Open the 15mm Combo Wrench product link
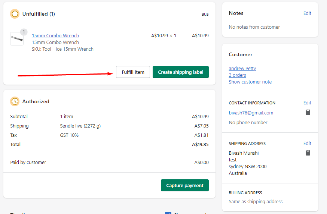Screen dimensions: 327x214 coord(55,36)
